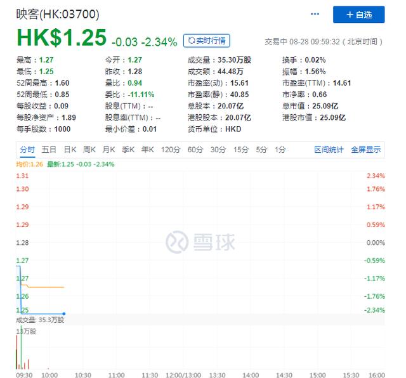The width and height of the screenshot is (406, 378).
Task: Click the 总市值：25.09亿 value
Action: click(310, 106)
